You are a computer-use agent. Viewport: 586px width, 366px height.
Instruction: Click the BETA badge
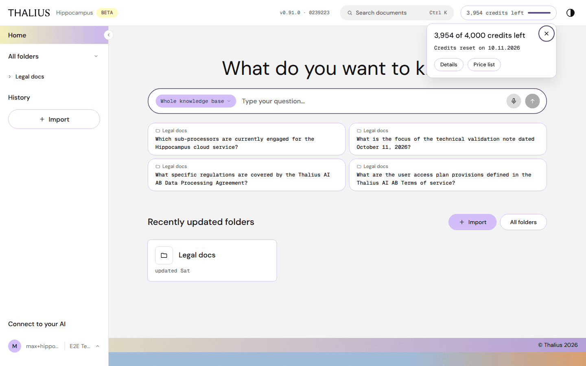click(107, 13)
